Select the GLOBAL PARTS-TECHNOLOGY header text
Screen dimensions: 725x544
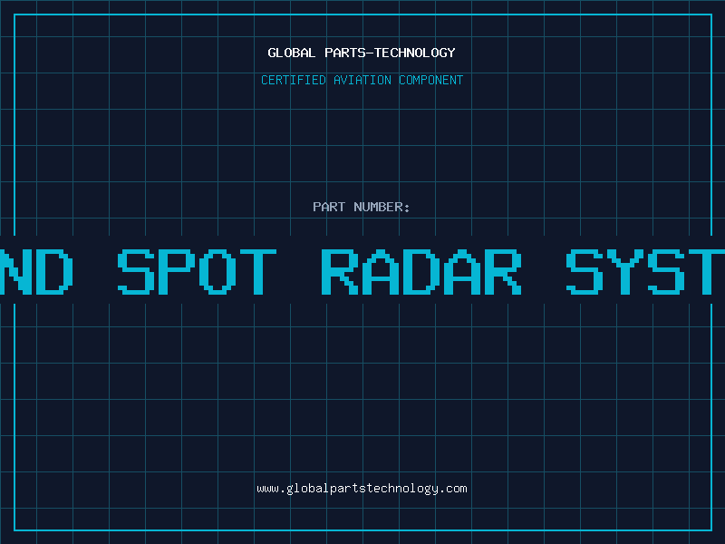point(362,53)
